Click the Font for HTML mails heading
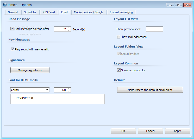 coord(23,80)
